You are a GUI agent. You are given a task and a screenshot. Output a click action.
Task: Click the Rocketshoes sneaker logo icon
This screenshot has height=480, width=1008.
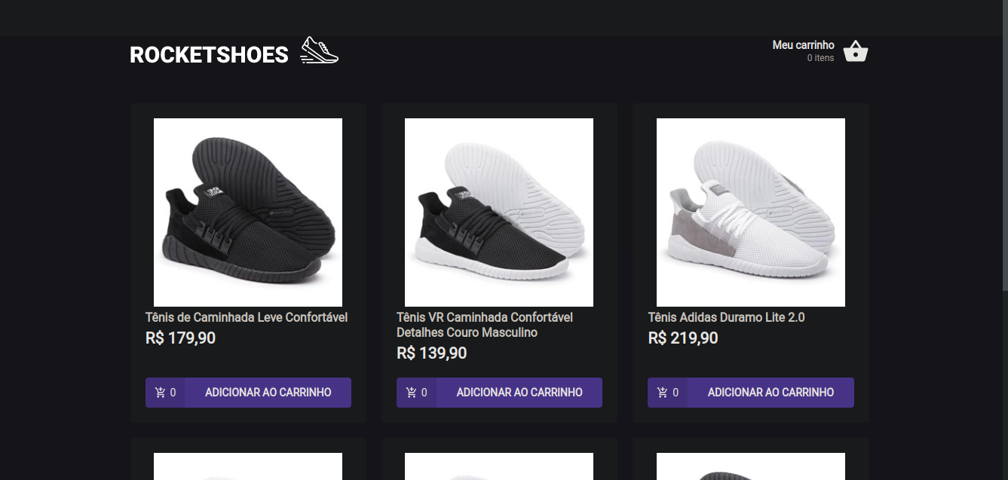320,50
